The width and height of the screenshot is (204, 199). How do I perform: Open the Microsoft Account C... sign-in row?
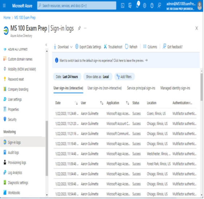point(125,124)
